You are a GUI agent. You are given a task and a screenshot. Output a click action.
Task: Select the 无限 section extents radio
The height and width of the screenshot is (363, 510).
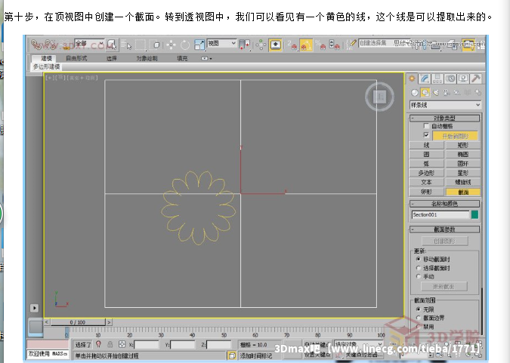click(x=419, y=309)
